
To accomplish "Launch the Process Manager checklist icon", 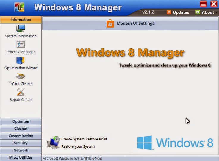I will click(x=21, y=44).
